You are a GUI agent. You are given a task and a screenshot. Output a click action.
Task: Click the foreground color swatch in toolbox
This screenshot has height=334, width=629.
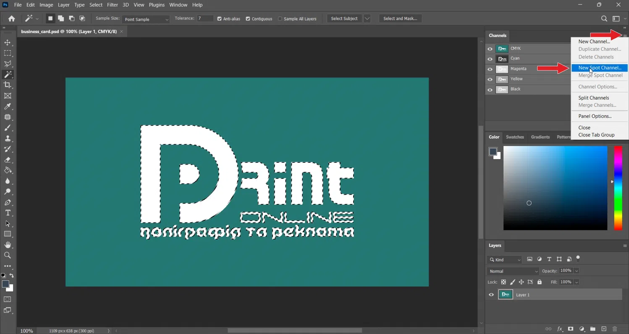(5, 284)
